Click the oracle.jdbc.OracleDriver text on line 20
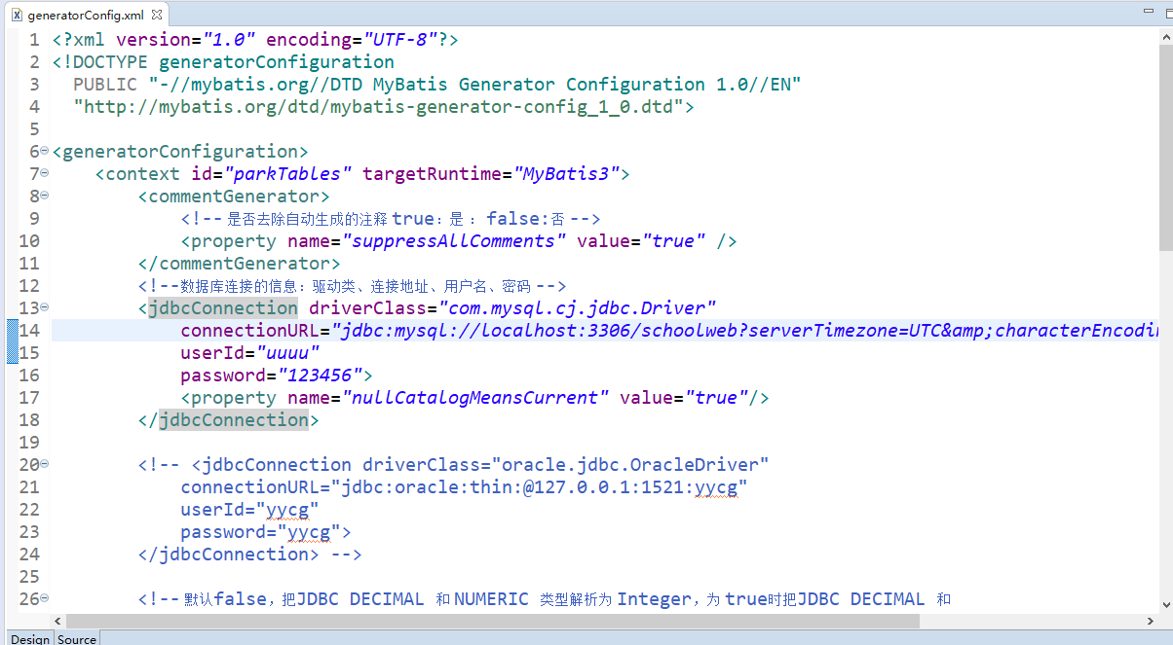 click(x=630, y=465)
